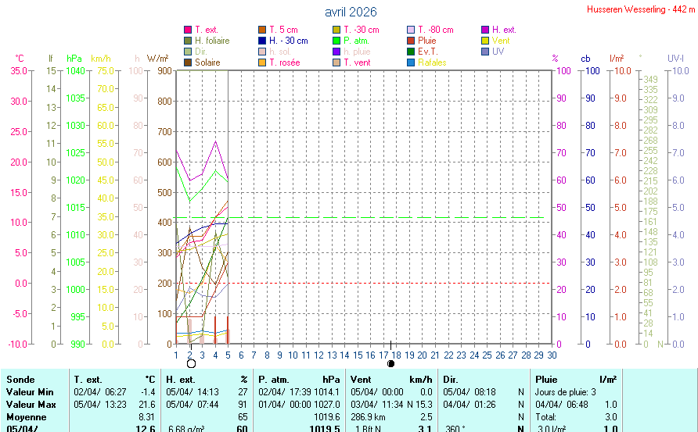Image resolution: width=698 pixels, height=432 pixels.
Task: Click the Valeur Max row label
Action: click(31, 404)
